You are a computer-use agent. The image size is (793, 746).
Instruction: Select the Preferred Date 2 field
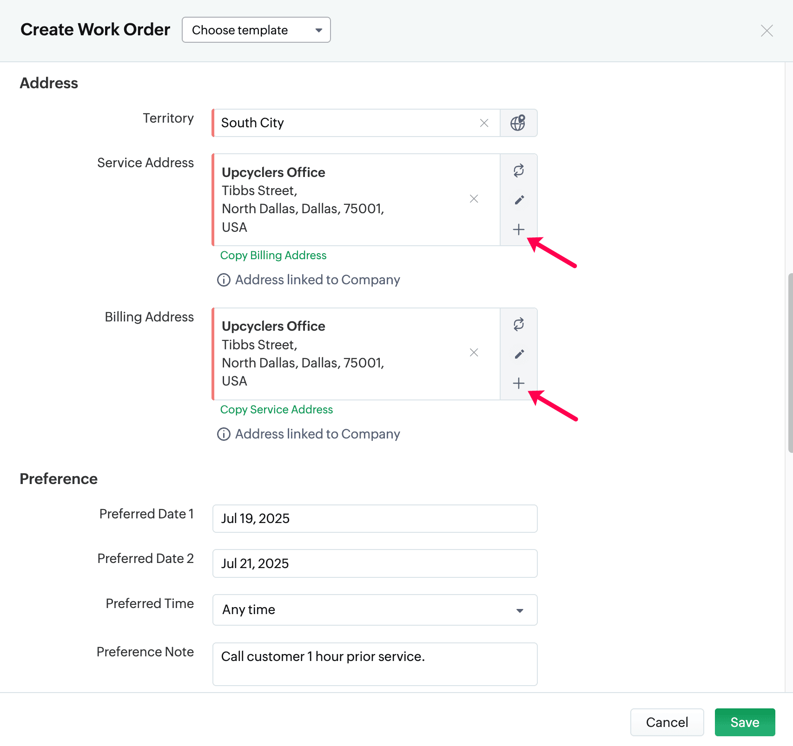[375, 563]
